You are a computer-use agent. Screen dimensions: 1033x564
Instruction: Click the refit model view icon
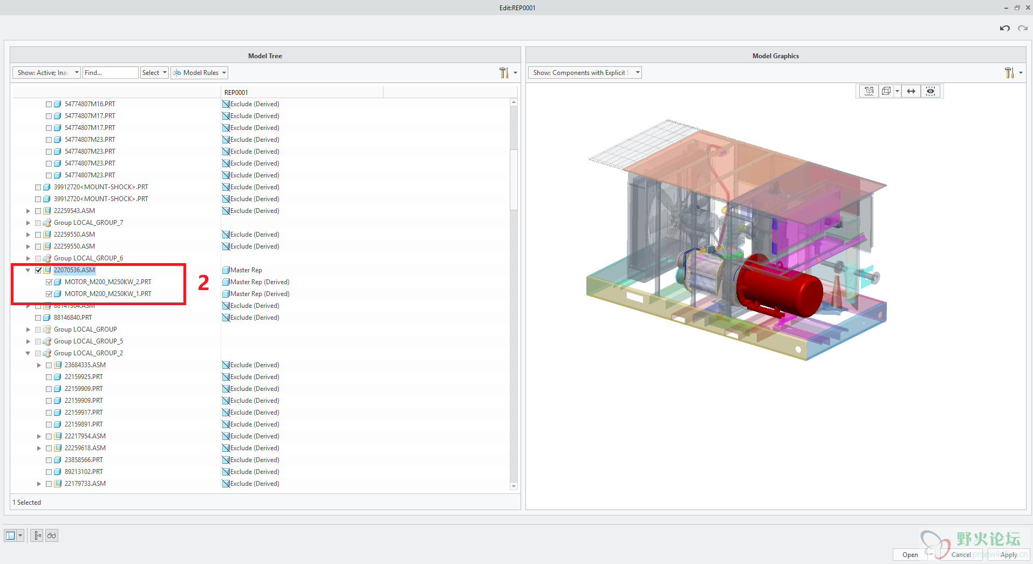tap(869, 91)
